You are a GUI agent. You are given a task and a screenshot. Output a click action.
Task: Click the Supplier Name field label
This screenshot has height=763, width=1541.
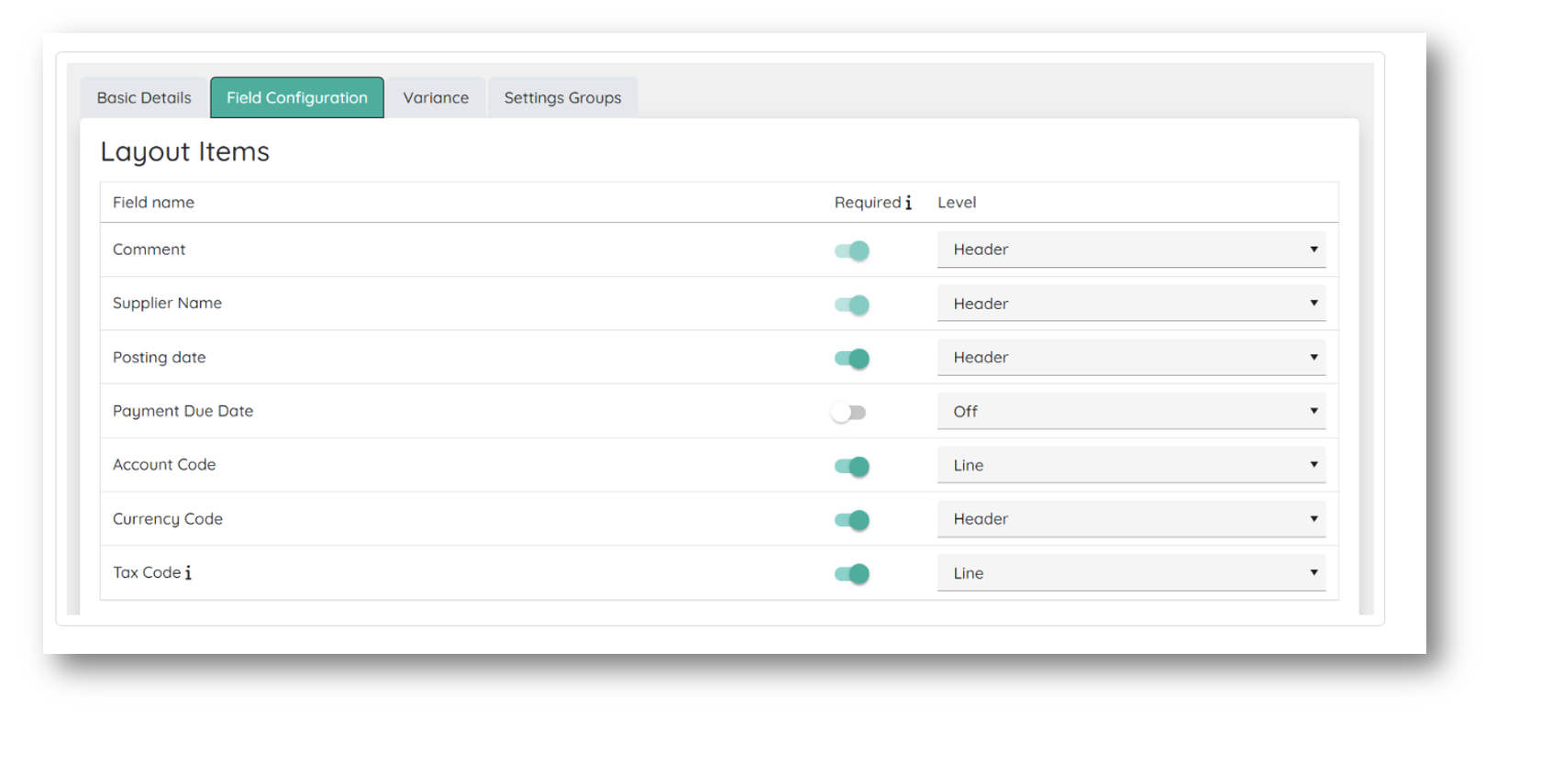click(x=167, y=304)
